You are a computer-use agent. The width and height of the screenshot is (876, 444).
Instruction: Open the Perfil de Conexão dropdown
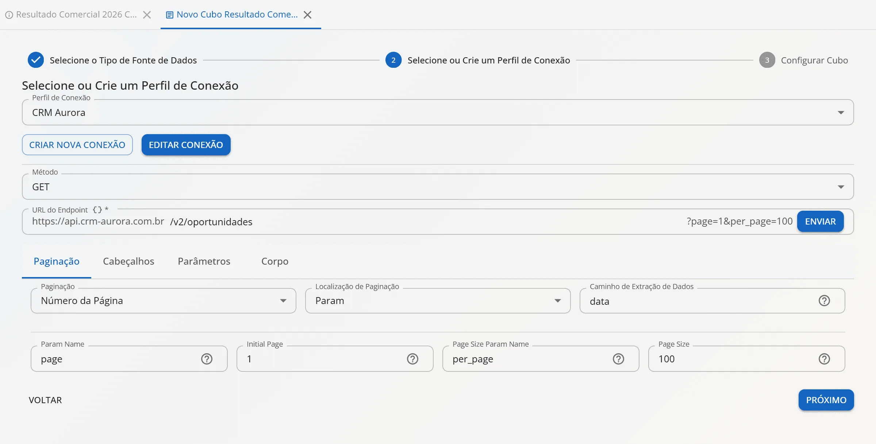tap(438, 112)
